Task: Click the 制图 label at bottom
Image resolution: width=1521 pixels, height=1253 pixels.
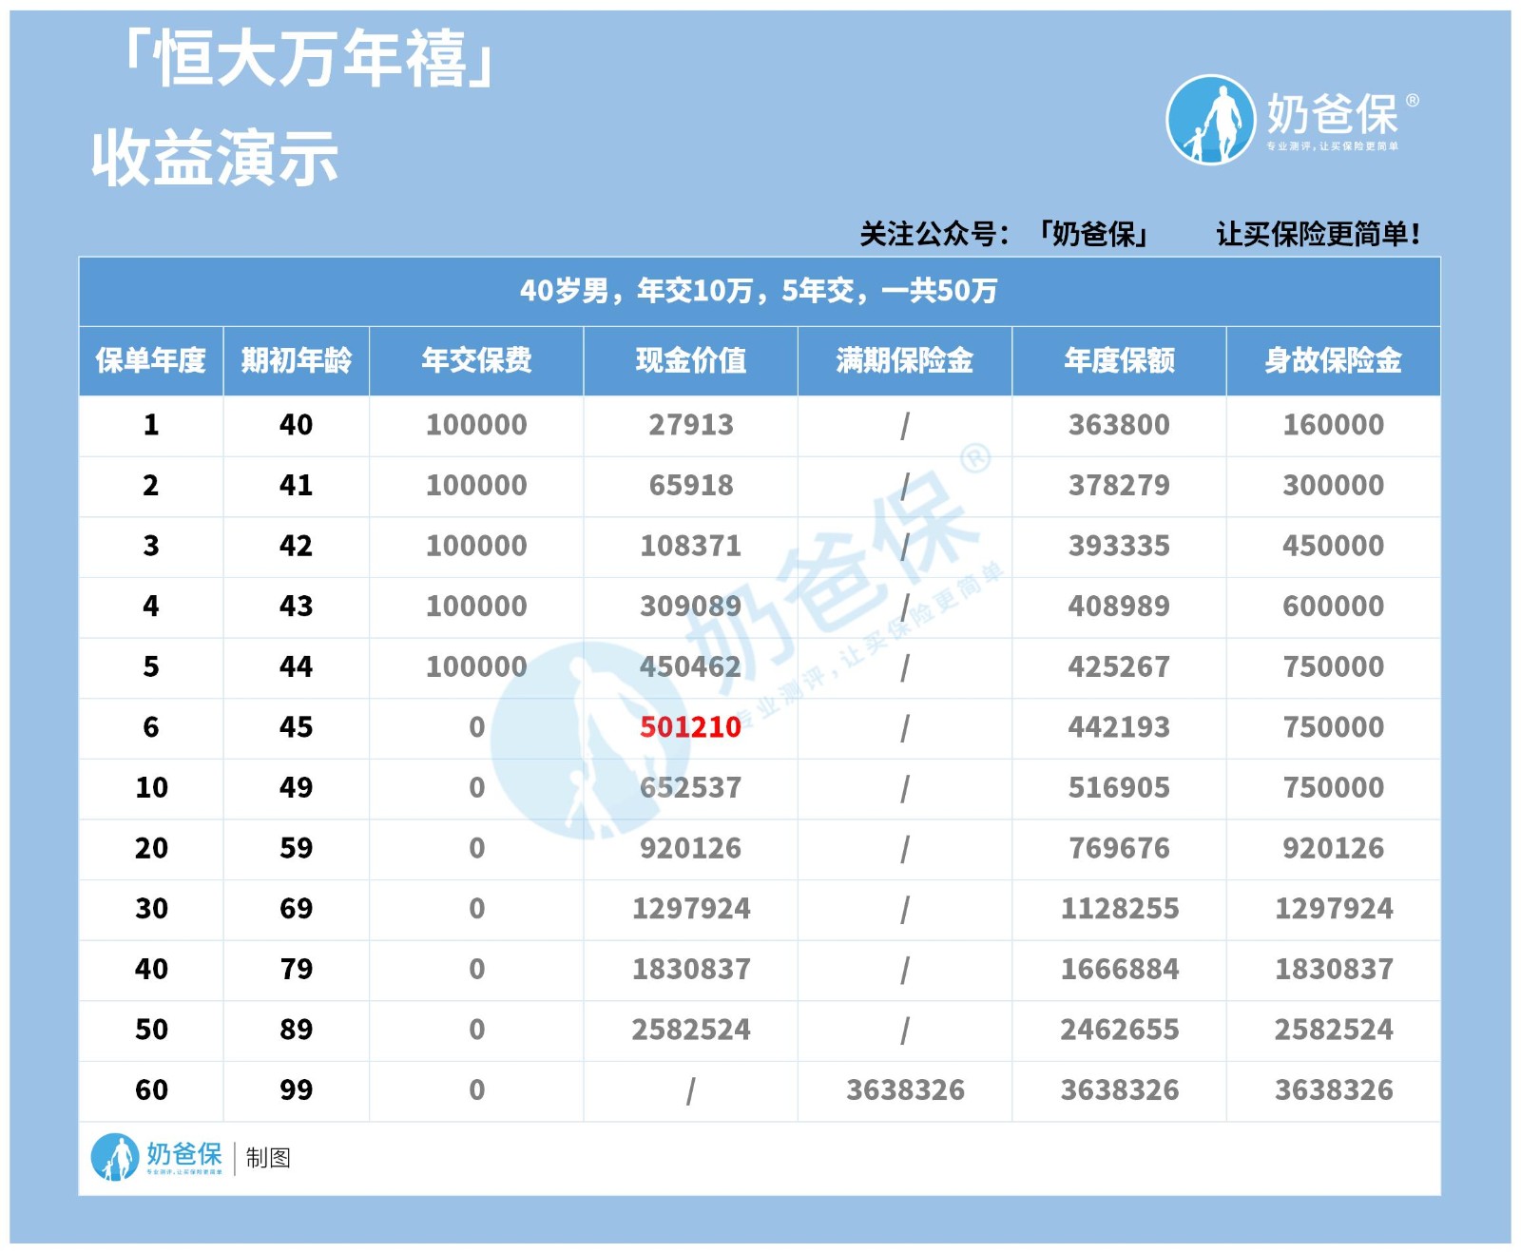Action: (268, 1158)
